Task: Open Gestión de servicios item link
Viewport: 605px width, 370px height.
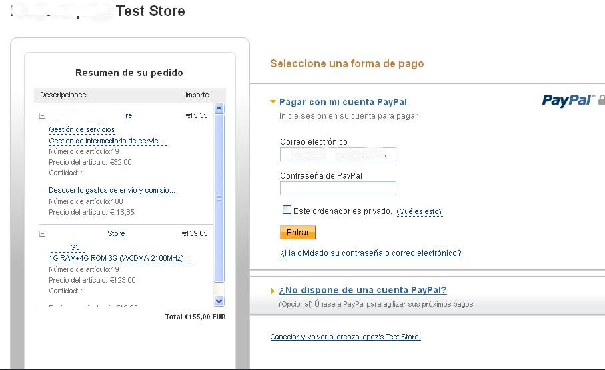Action: pyautogui.click(x=82, y=129)
